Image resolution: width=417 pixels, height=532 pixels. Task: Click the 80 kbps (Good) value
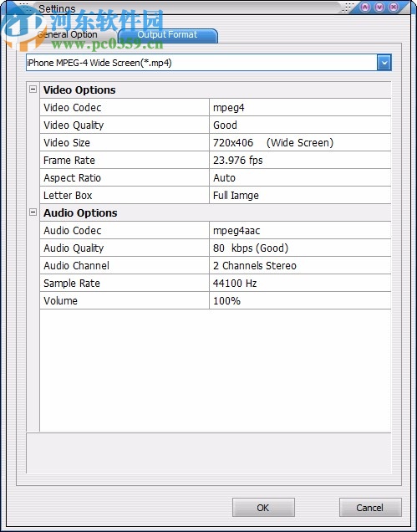300,248
